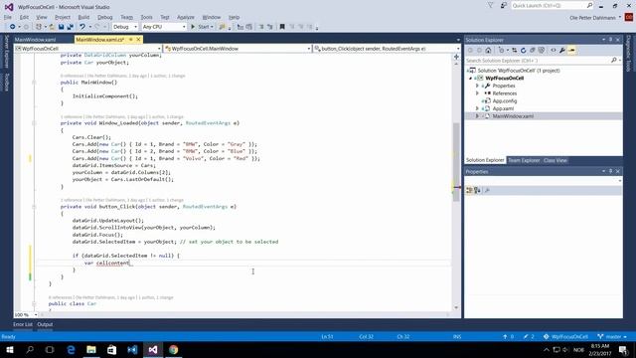
Task: Switch to the Team Explorer tab
Action: click(524, 160)
